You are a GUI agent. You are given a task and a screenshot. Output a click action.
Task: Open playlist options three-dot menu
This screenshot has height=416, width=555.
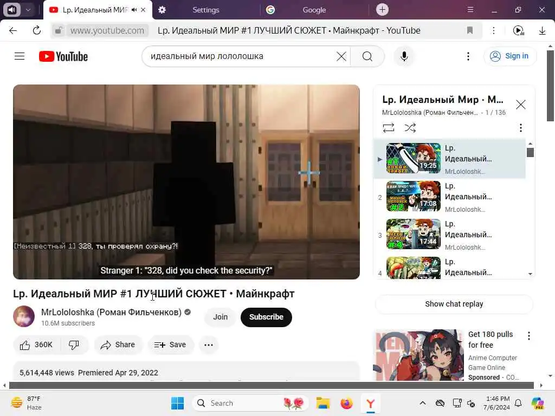pos(521,127)
